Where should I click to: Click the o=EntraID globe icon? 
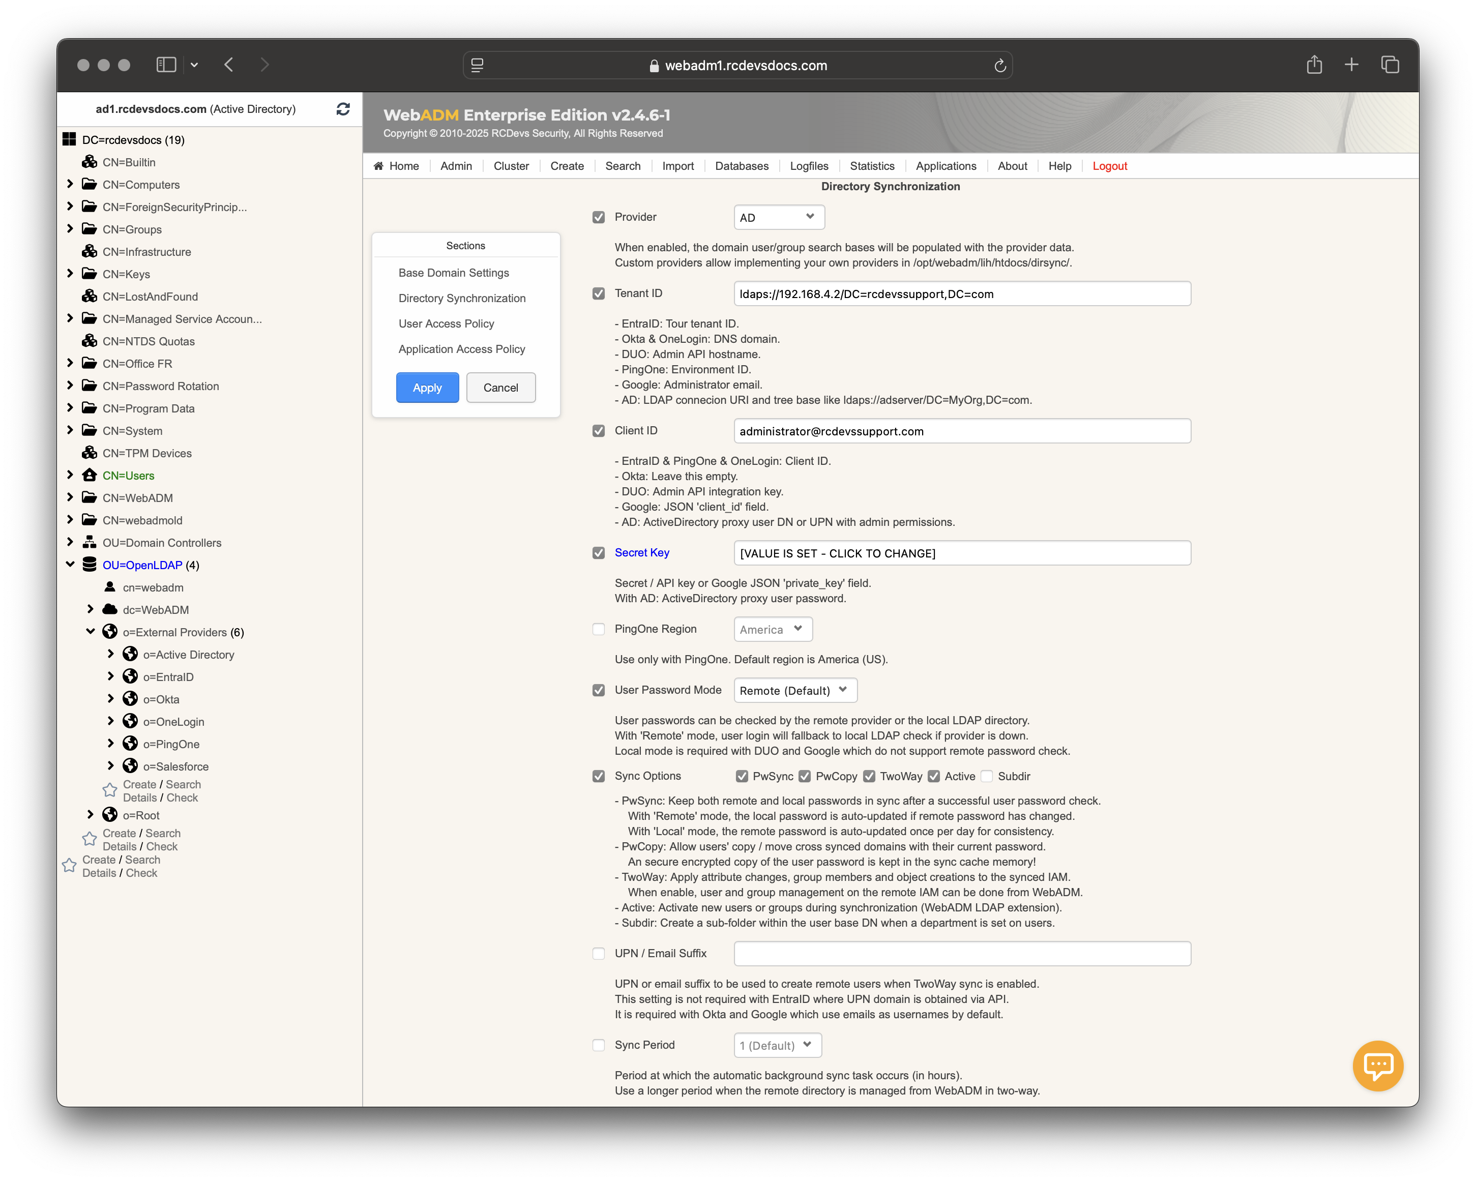[130, 676]
